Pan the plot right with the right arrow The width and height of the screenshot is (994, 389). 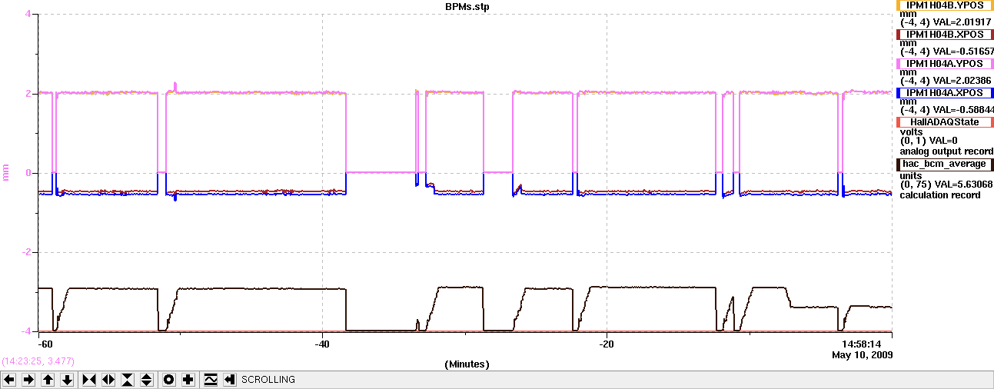(x=29, y=380)
